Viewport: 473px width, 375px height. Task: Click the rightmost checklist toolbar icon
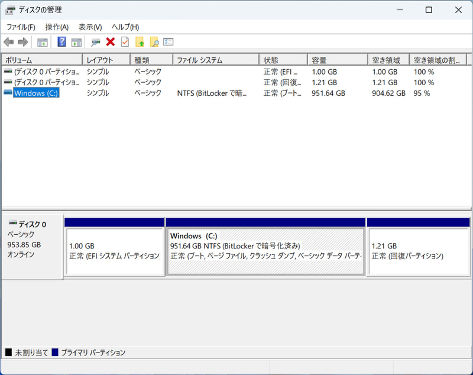click(166, 41)
